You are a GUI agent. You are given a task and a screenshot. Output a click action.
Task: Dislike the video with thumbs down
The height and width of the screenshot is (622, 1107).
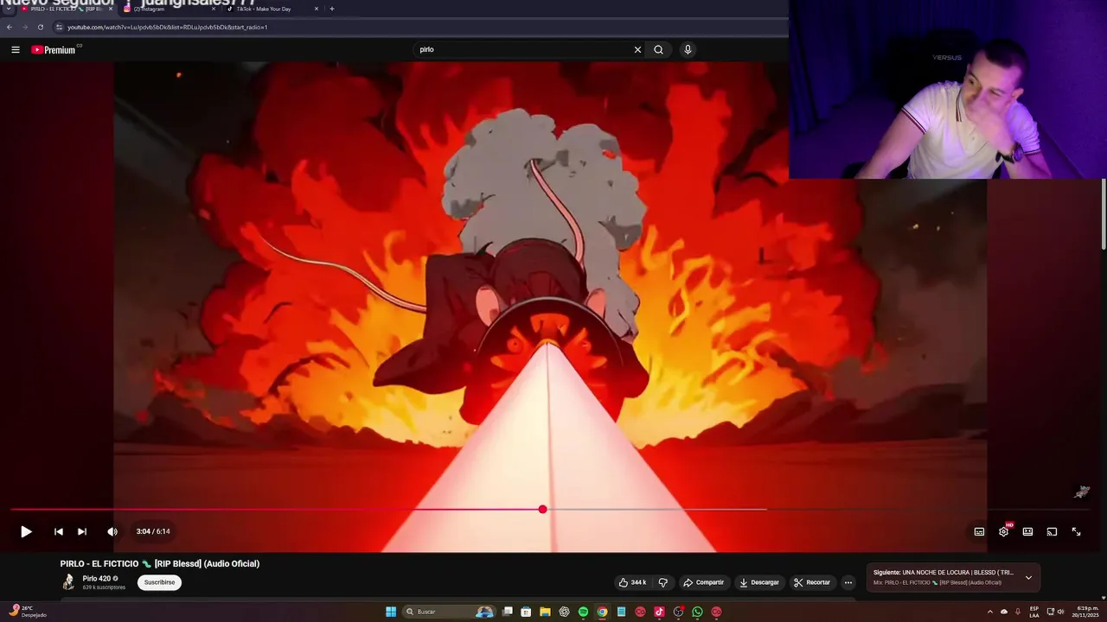663,582
